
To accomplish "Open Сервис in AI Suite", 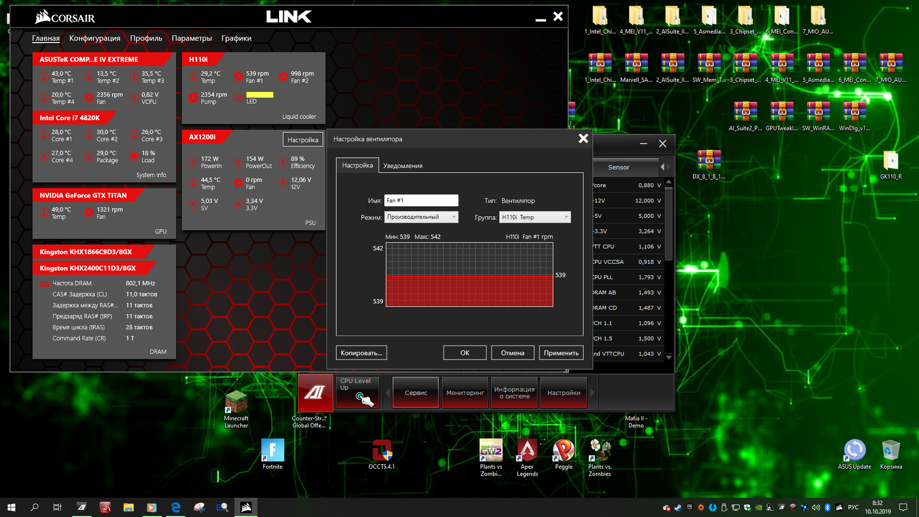I will (416, 393).
